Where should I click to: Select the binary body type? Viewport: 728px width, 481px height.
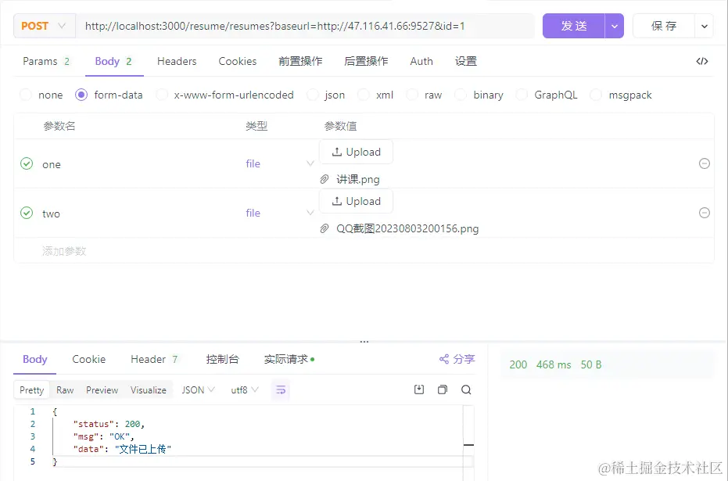coord(479,95)
